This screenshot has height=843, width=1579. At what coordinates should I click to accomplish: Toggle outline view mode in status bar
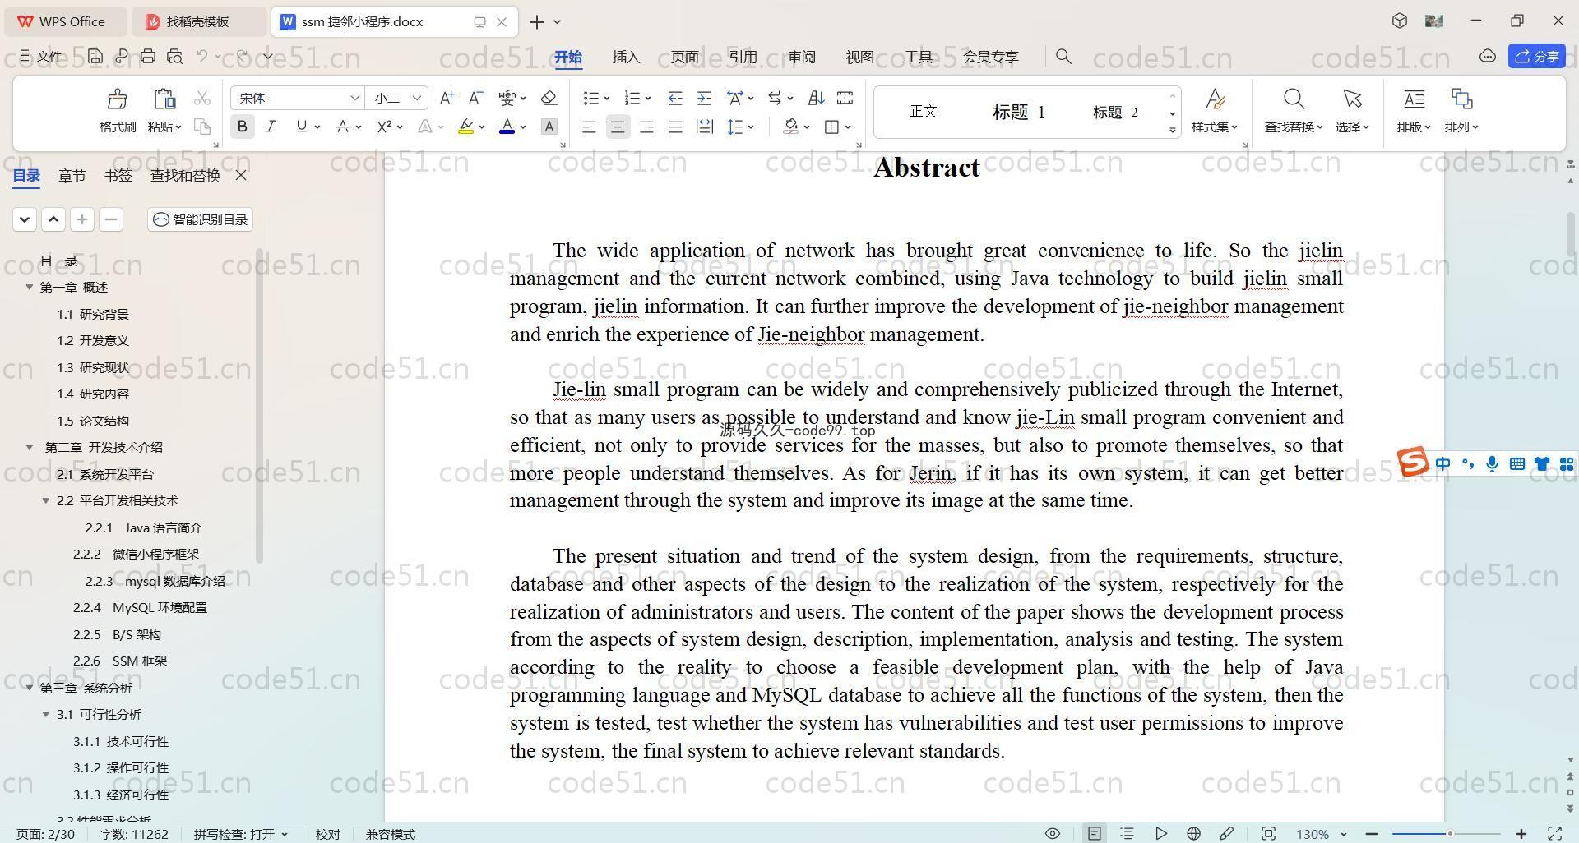point(1127,833)
